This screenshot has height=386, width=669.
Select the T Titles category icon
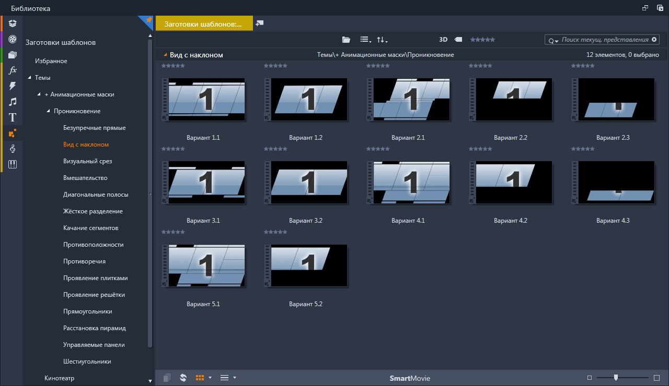pos(13,117)
